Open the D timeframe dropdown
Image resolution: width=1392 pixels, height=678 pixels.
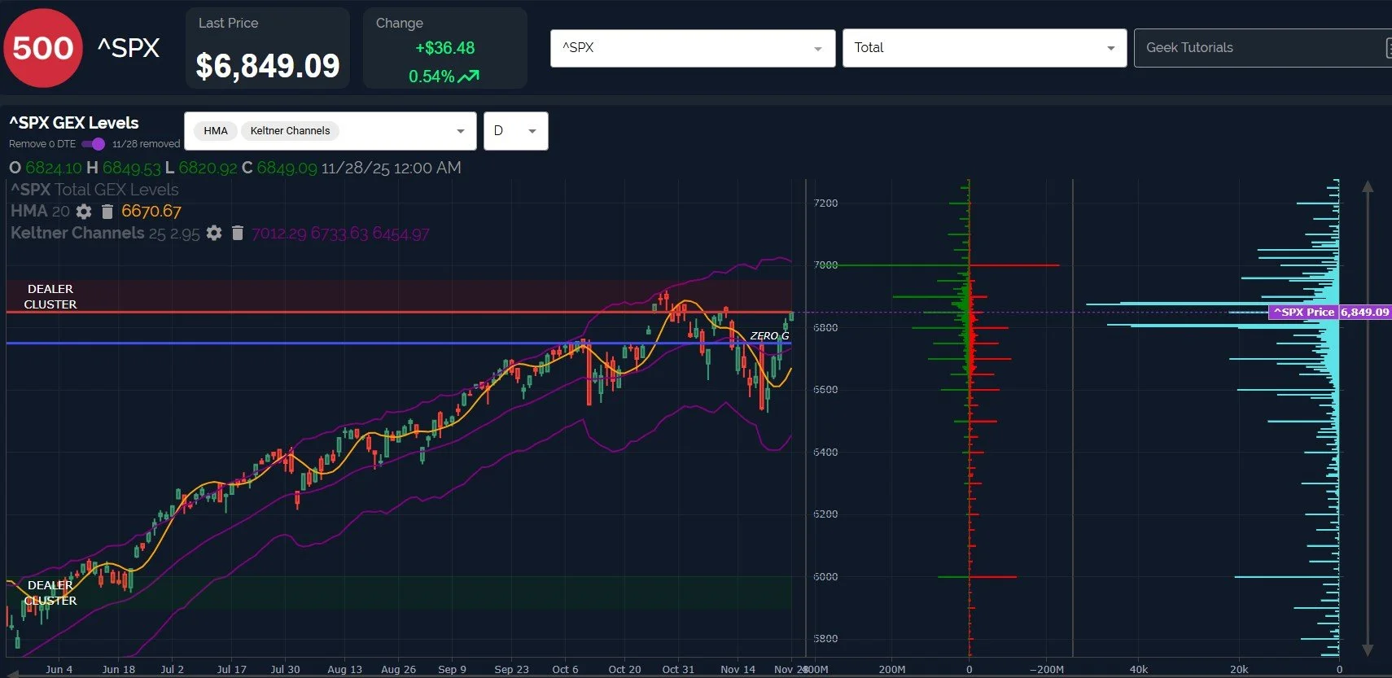(516, 131)
